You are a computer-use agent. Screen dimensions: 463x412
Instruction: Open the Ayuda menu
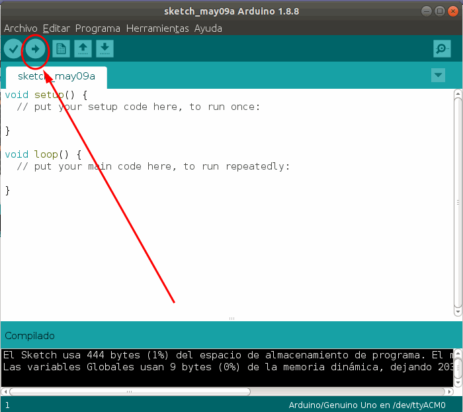(x=208, y=28)
